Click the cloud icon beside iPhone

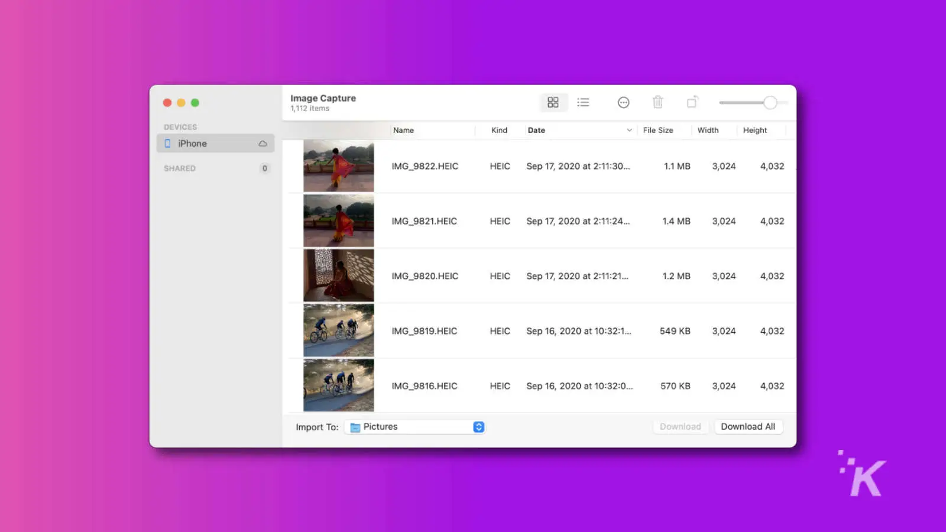pos(263,143)
